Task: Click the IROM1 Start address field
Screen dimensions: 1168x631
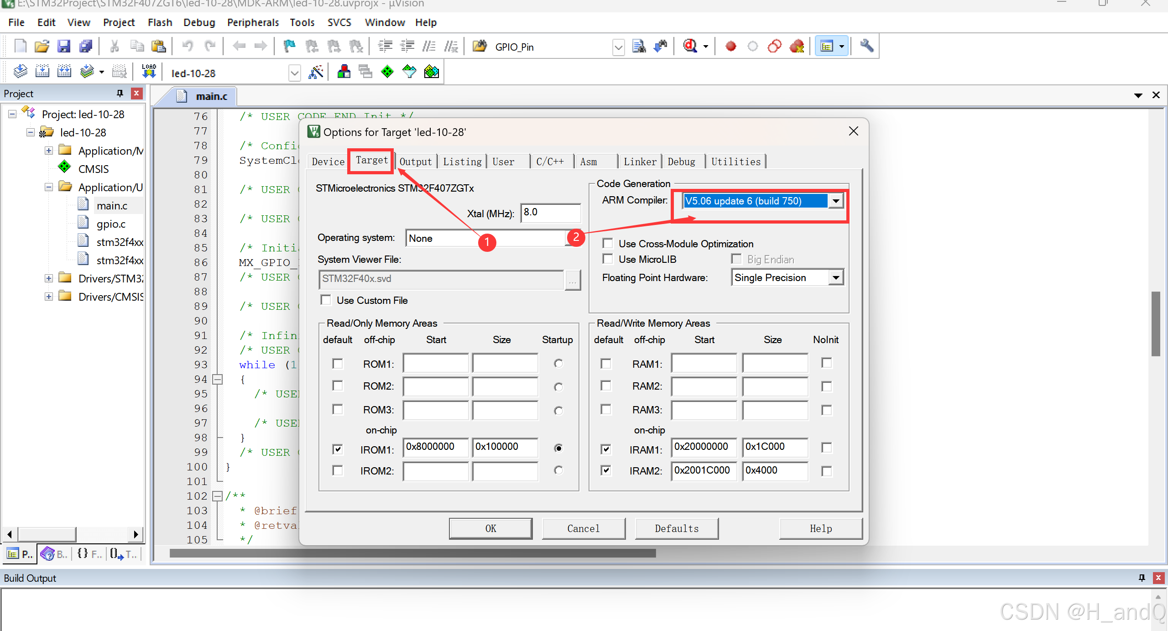Action: pyautogui.click(x=436, y=447)
